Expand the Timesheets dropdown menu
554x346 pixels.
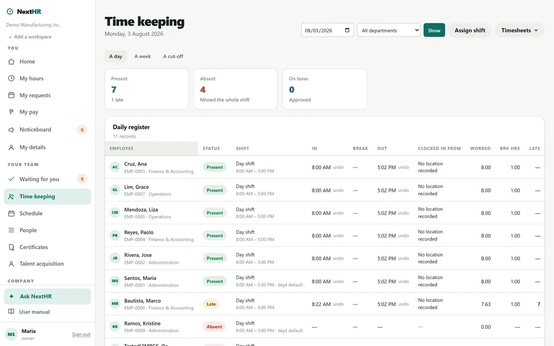pos(520,30)
